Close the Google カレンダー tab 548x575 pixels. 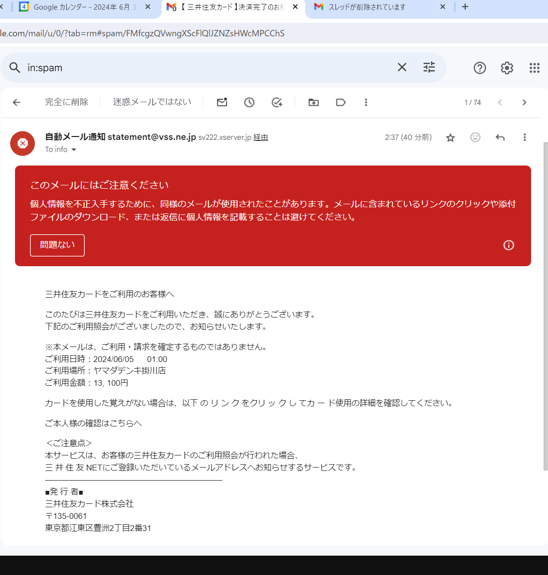[148, 7]
